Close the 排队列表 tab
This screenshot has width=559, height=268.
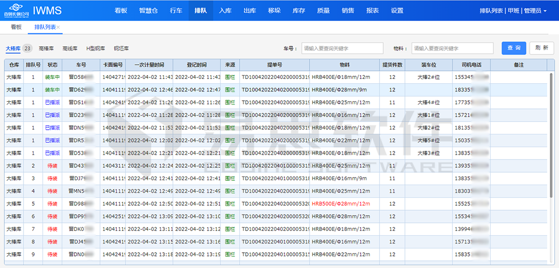pos(58,27)
